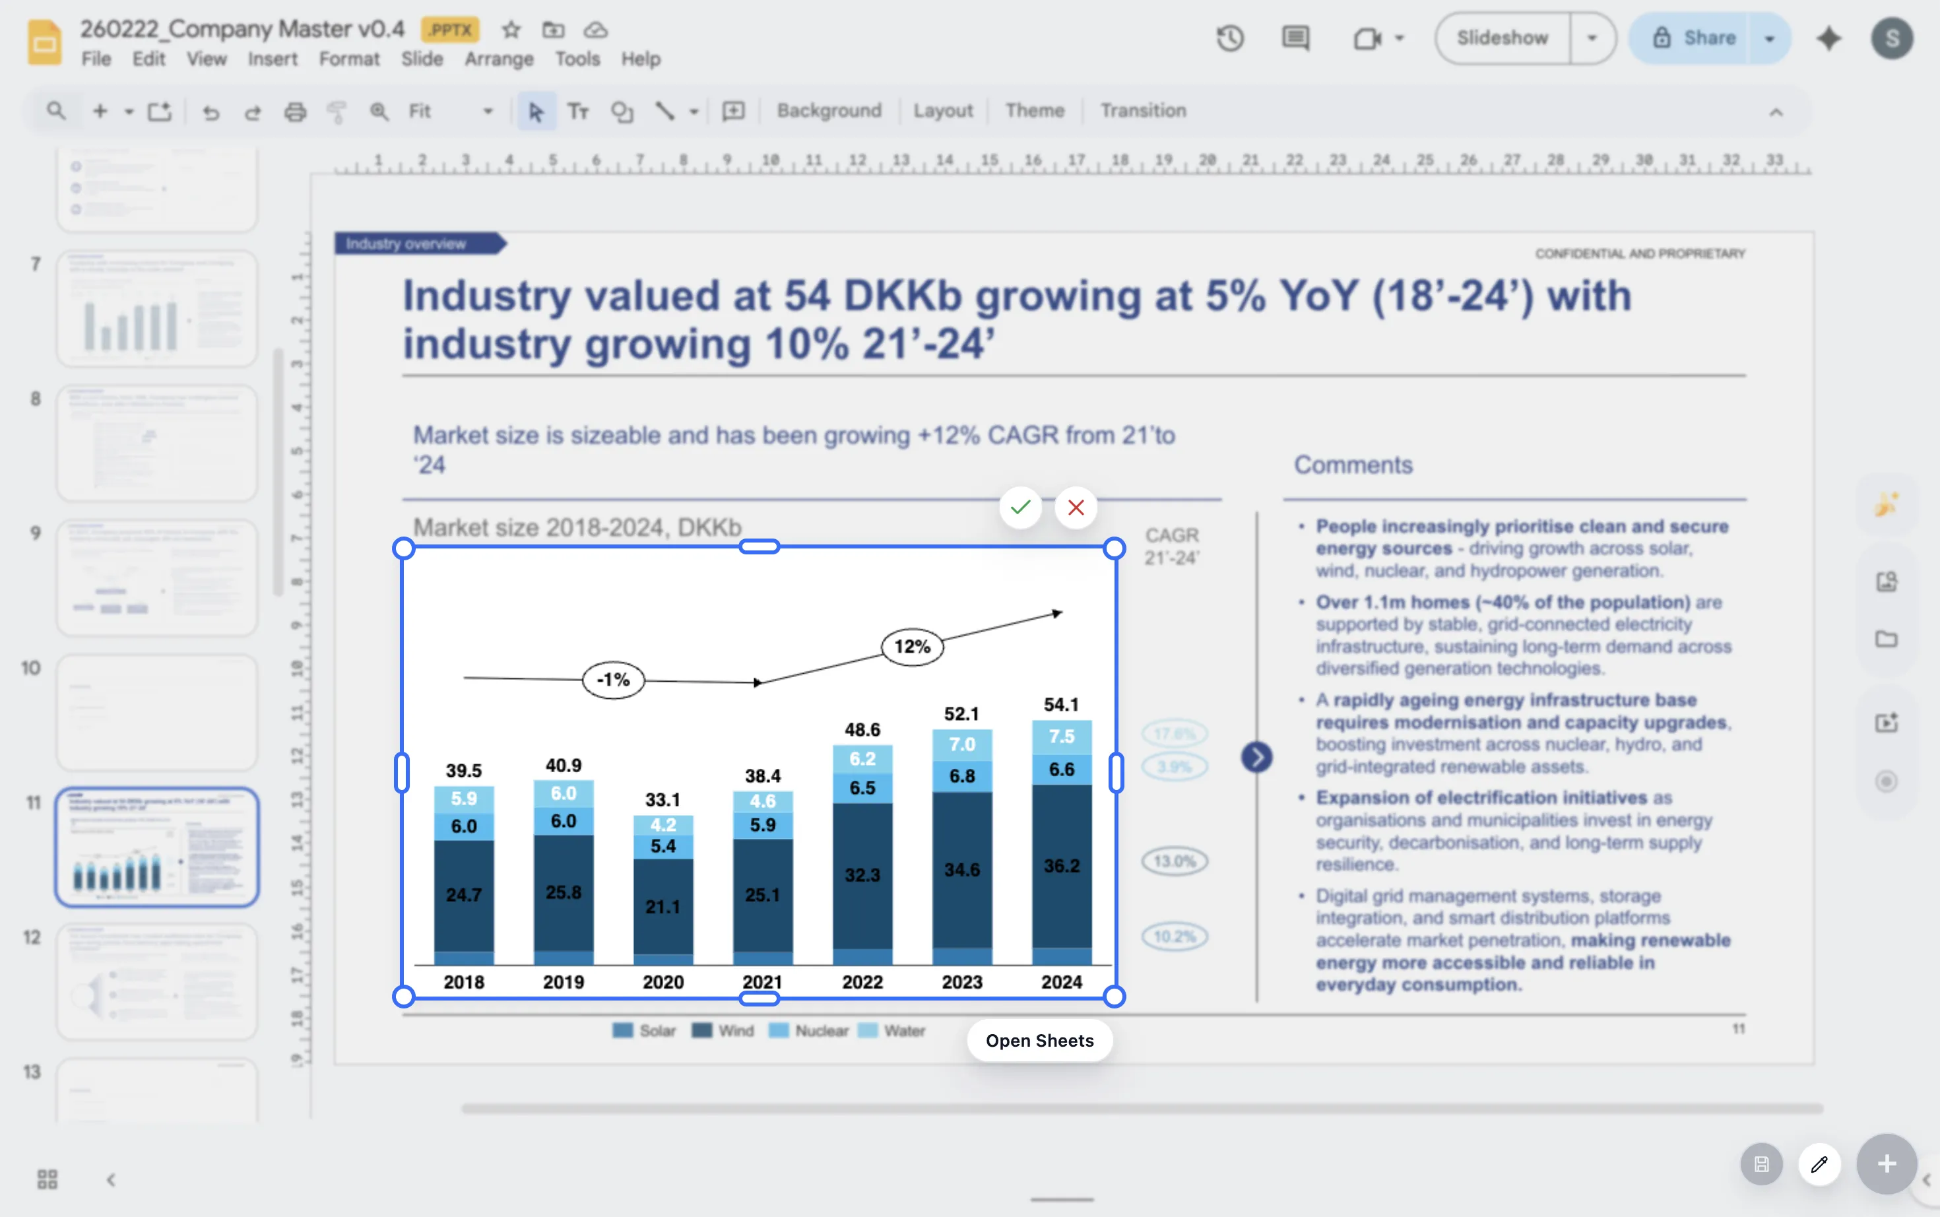1940x1217 pixels.
Task: Click the Open Sheets button
Action: [1039, 1040]
